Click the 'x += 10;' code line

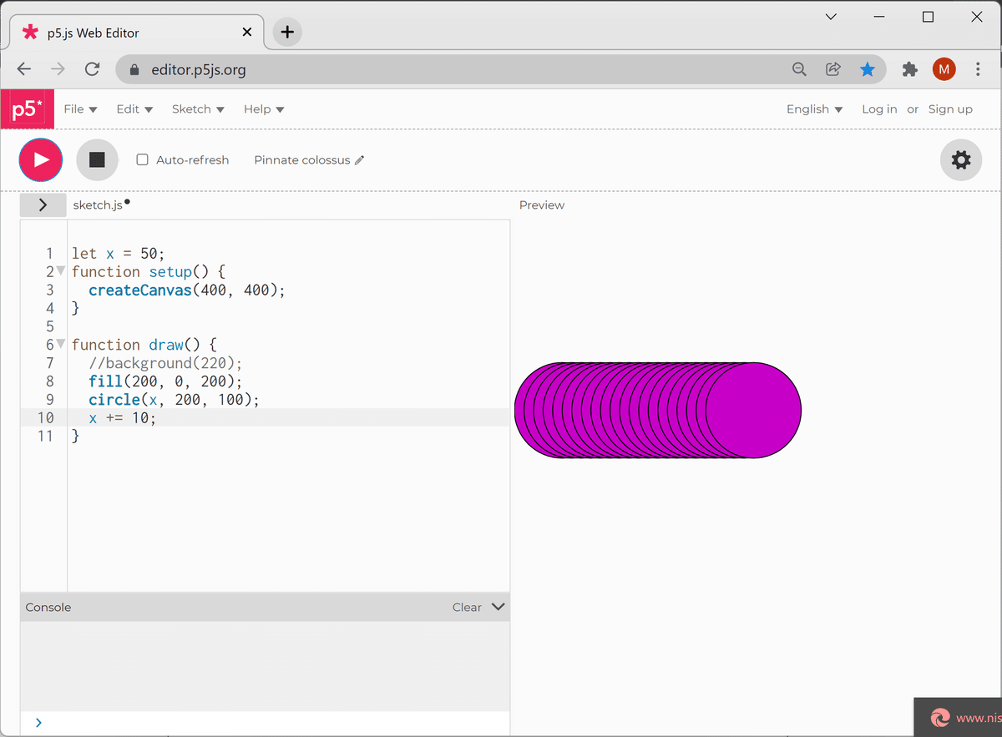[x=123, y=418]
